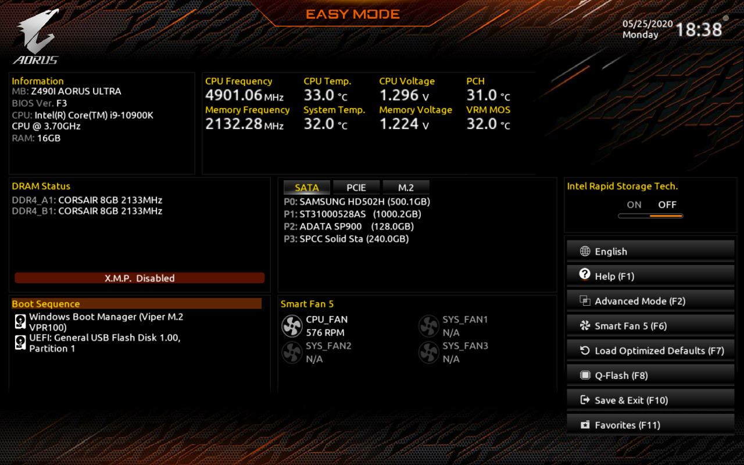This screenshot has height=465, width=744.
Task: Click the Windows Boot Manager drive icon
Action: click(x=20, y=322)
